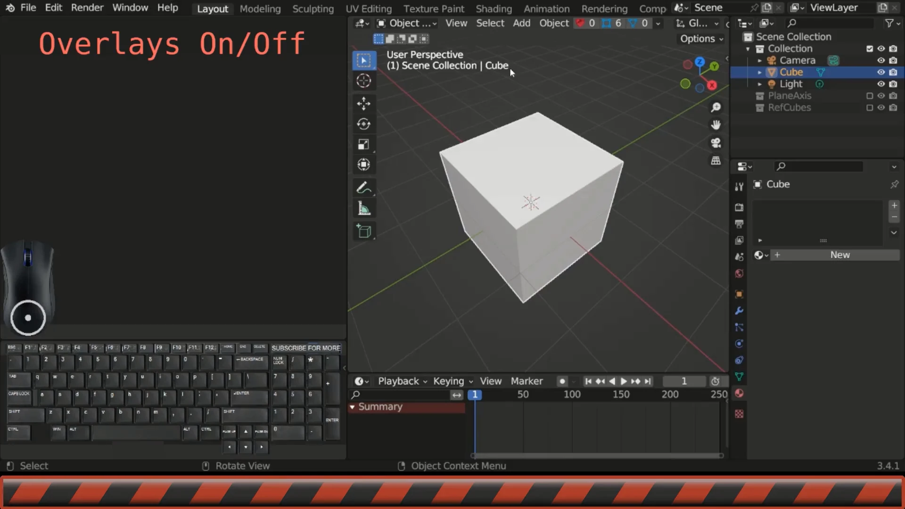Toggle camera view icon
The image size is (905, 509).
click(716, 143)
